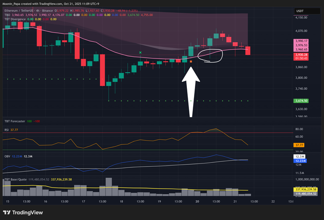Select the large white up-arrow annotation
Image resolution: width=324 pixels, height=220 pixels.
191,91
